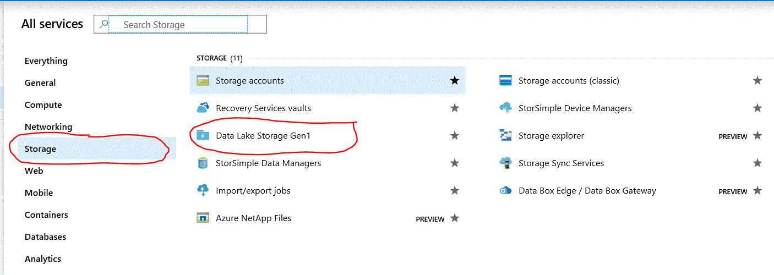774x275 pixels.
Task: Click the StorSimple Data Managers icon
Action: point(203,163)
